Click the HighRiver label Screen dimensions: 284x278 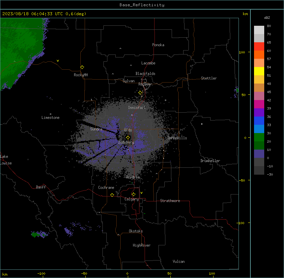(142, 245)
